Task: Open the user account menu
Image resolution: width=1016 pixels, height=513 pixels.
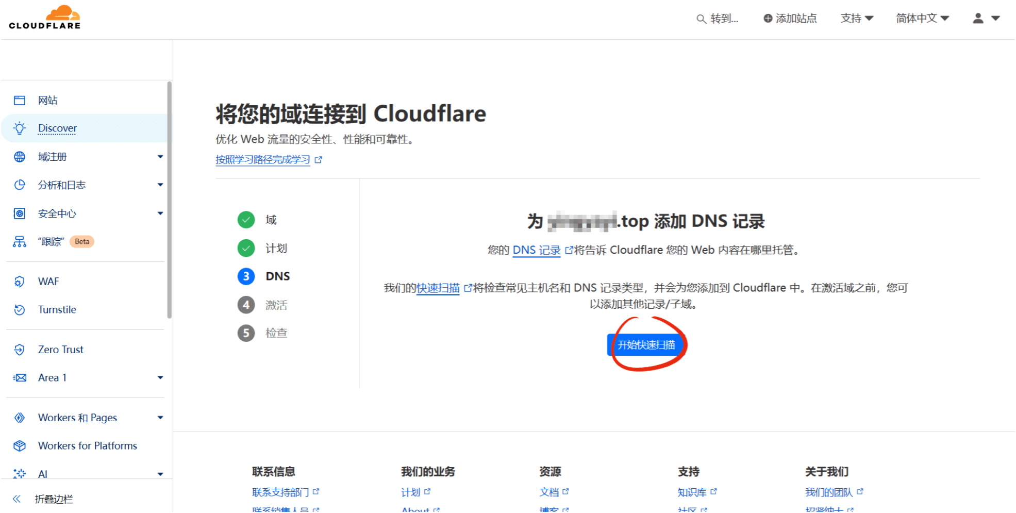Action: (983, 19)
